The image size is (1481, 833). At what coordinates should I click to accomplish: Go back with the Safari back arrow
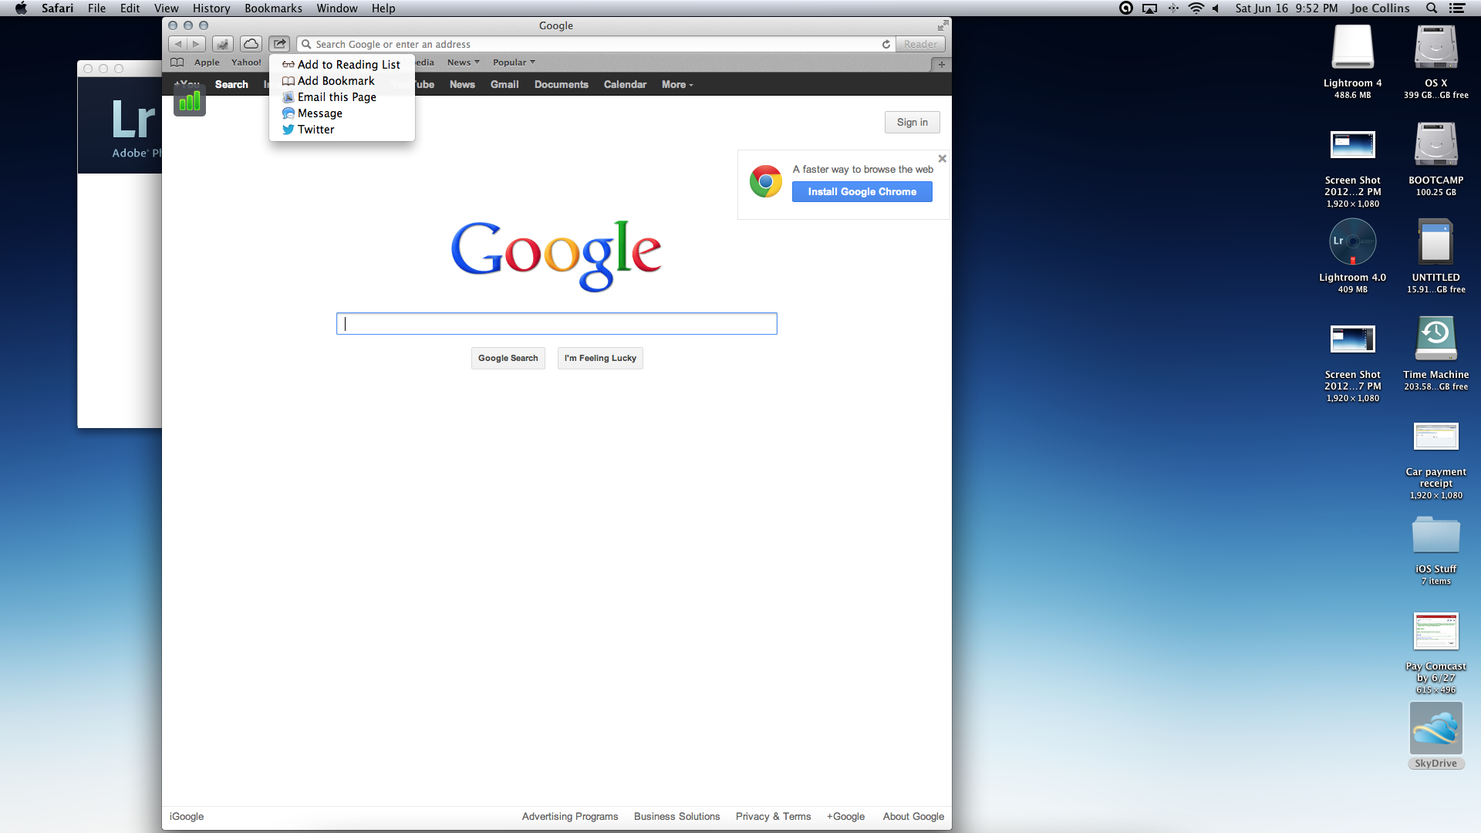(177, 44)
